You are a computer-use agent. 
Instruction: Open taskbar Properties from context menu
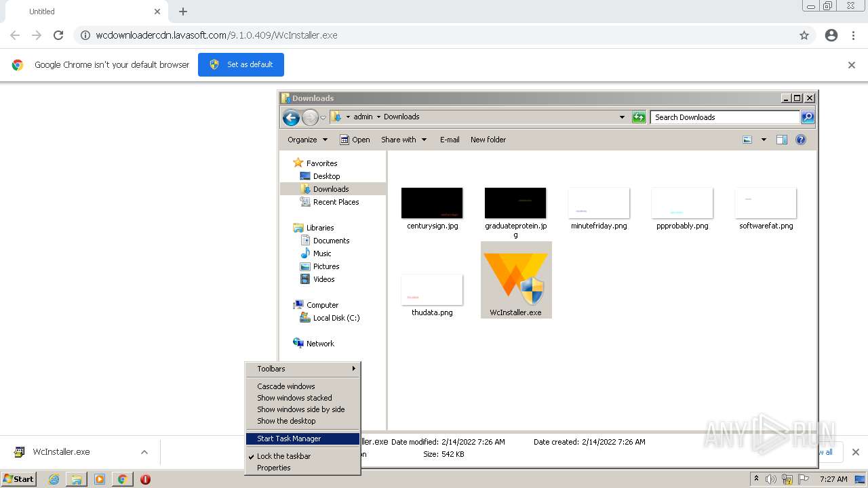(x=302, y=468)
